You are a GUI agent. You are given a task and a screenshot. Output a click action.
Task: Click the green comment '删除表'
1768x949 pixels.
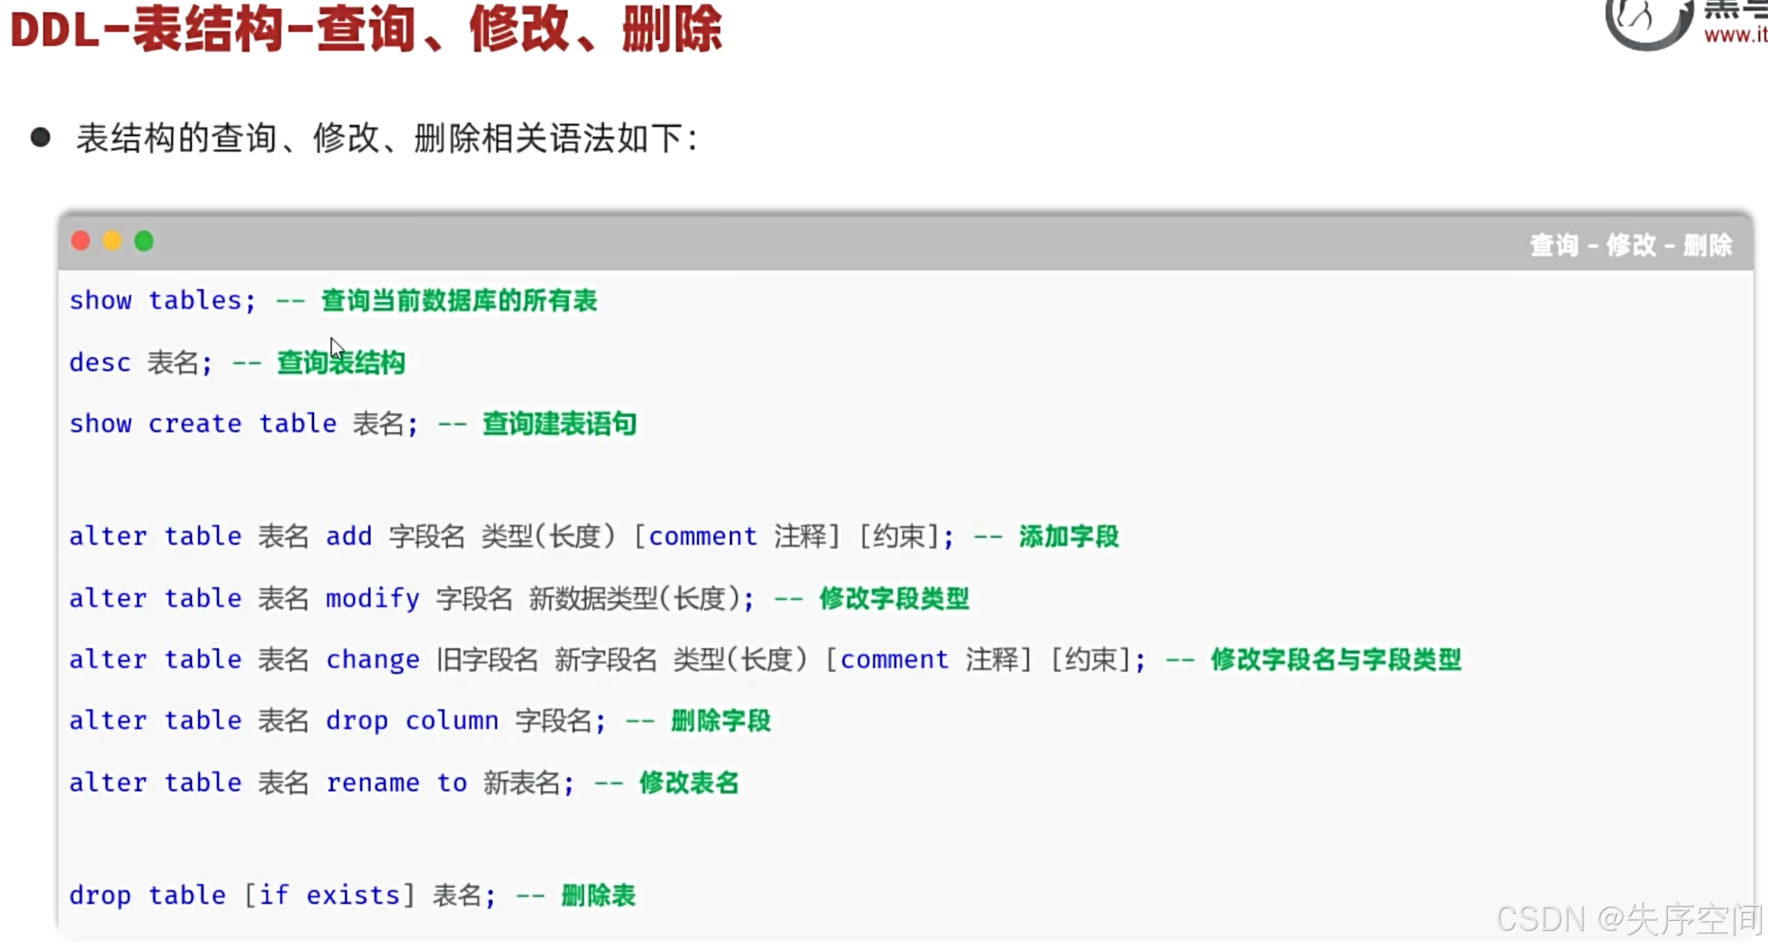click(x=598, y=895)
